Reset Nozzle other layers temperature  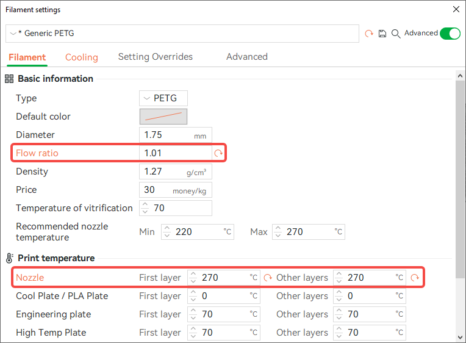pyautogui.click(x=415, y=278)
